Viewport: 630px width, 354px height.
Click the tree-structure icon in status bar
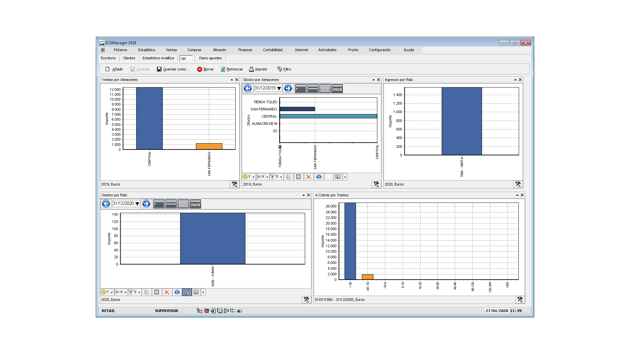click(233, 311)
